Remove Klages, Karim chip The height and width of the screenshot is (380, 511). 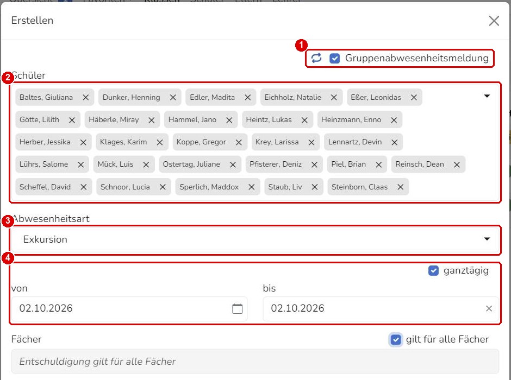(160, 142)
